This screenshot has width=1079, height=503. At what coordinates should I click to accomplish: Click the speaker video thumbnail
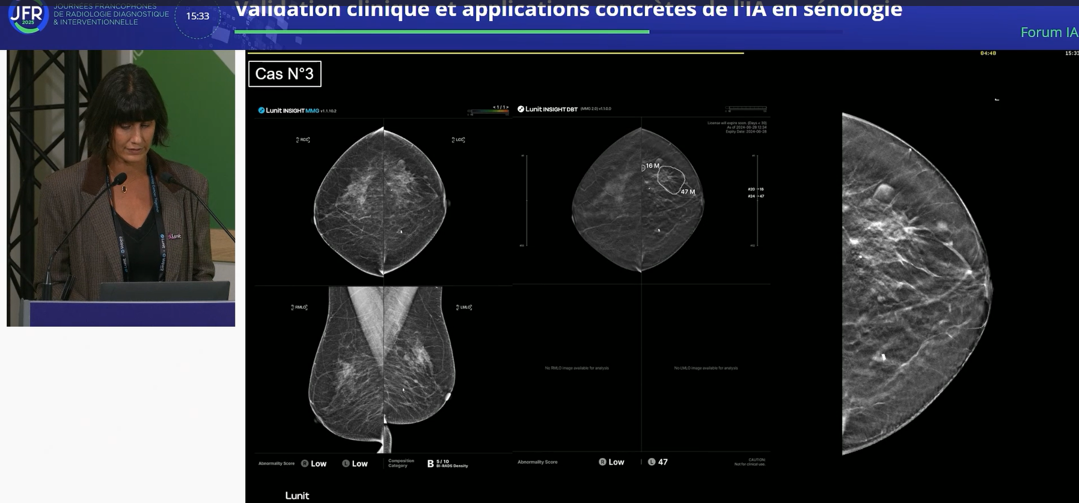point(121,188)
